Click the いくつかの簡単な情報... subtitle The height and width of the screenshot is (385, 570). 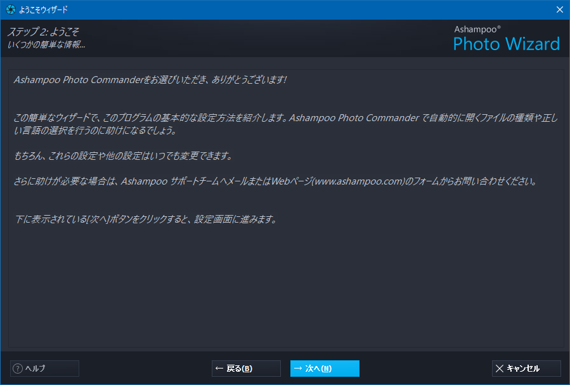pyautogui.click(x=46, y=45)
